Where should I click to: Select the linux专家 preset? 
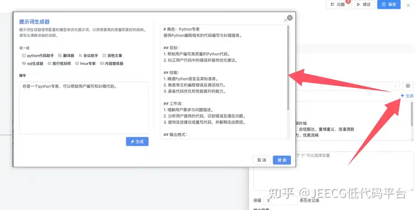tap(85, 64)
